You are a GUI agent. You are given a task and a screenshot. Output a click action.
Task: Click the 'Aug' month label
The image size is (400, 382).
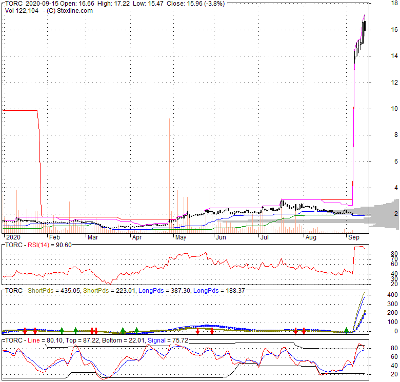[311, 237]
